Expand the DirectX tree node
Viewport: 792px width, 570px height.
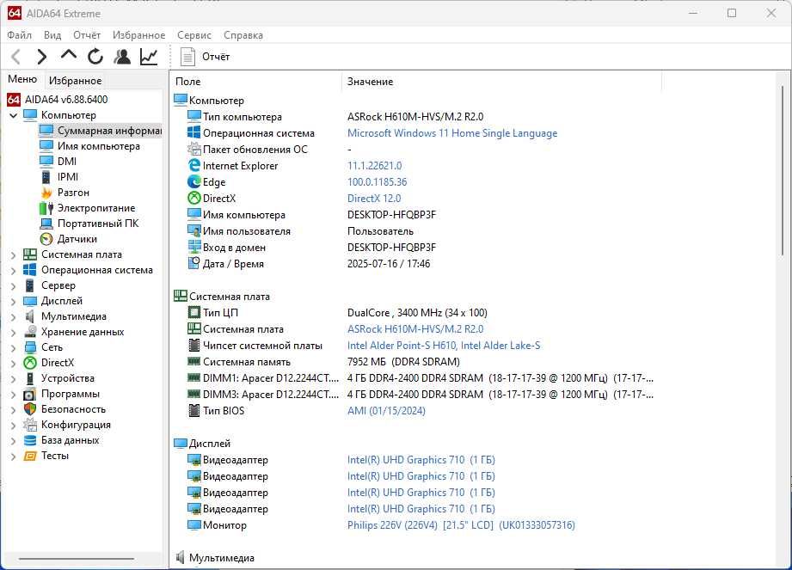14,364
